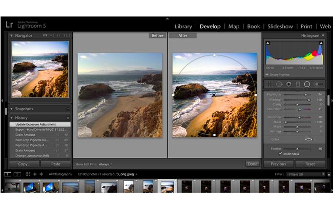Set Navigator zoom to FILL
The height and width of the screenshot is (205, 333).
click(52, 35)
